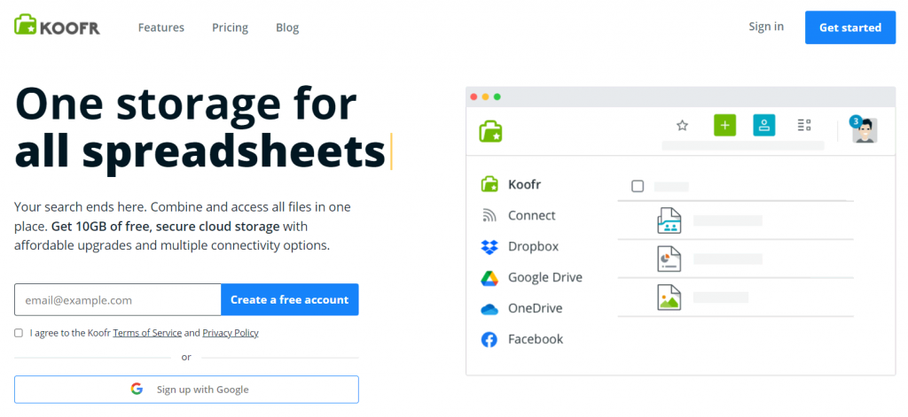
Task: Open the list view options icon
Action: 804,126
